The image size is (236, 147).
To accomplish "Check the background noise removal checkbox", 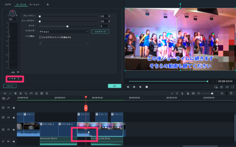I will tap(40, 37).
